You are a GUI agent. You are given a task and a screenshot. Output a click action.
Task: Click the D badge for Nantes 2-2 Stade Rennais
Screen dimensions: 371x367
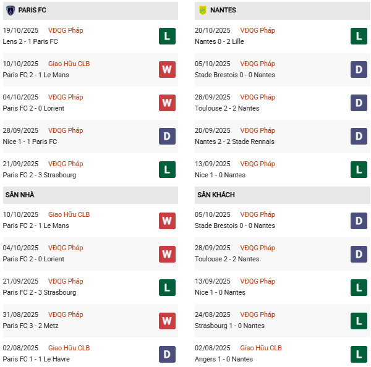click(359, 136)
